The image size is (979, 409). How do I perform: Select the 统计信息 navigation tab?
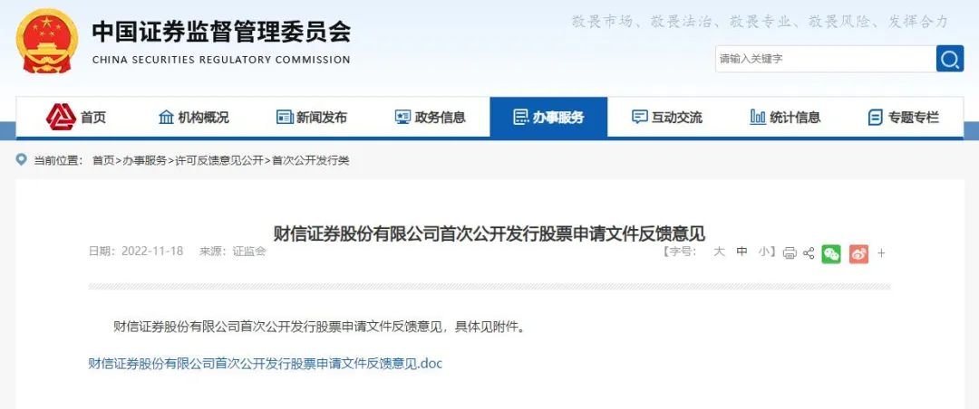[785, 118]
